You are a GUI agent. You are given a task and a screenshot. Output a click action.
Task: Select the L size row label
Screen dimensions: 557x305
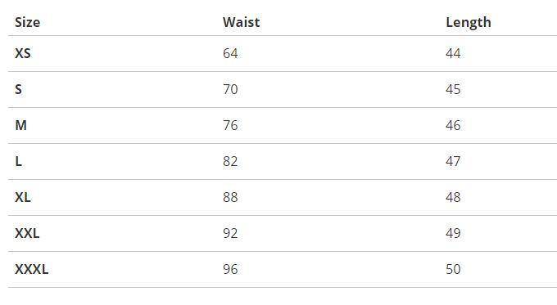(19, 161)
